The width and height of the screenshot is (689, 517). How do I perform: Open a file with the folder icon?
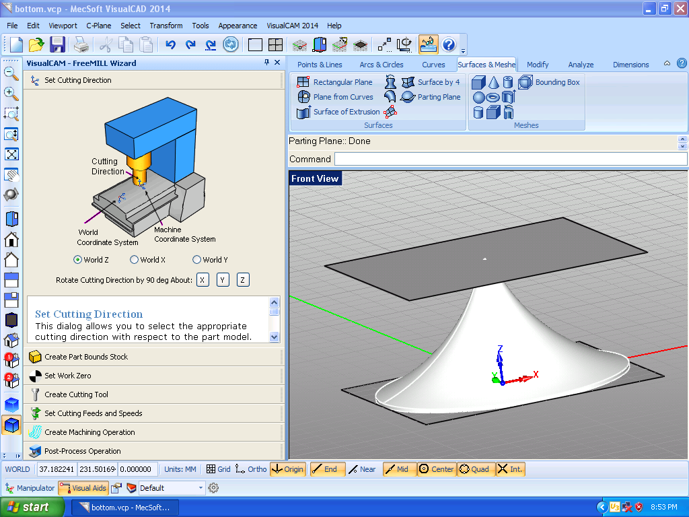coord(36,44)
